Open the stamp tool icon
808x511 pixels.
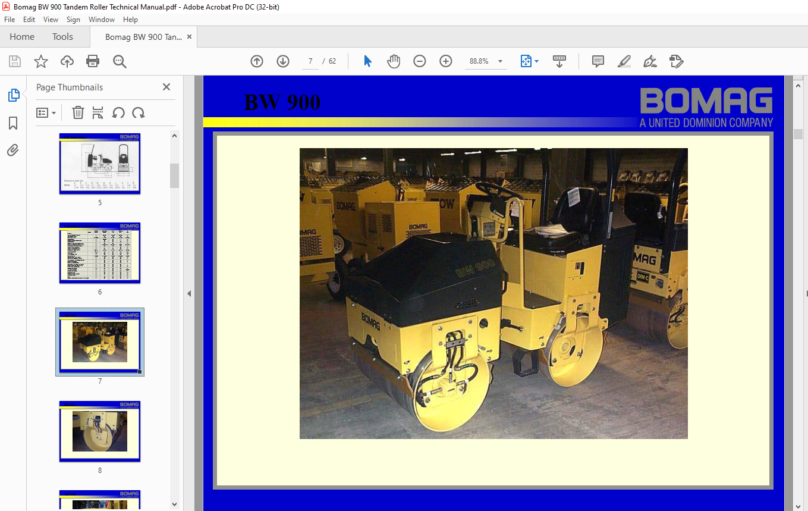(676, 61)
